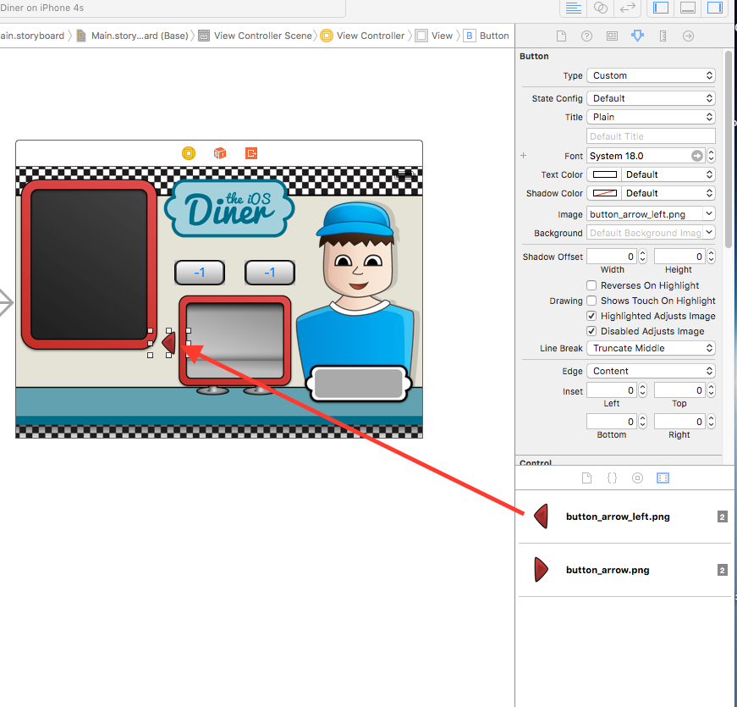Image resolution: width=737 pixels, height=707 pixels.
Task: Select the first -1 button on canvas
Action: click(x=200, y=273)
